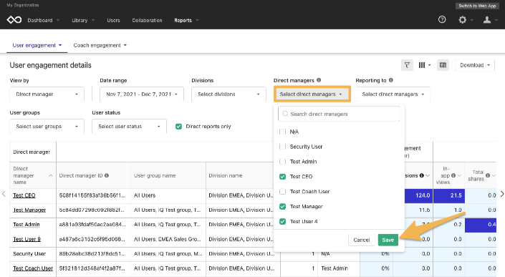Click the Direct managers info icon

pyautogui.click(x=319, y=80)
